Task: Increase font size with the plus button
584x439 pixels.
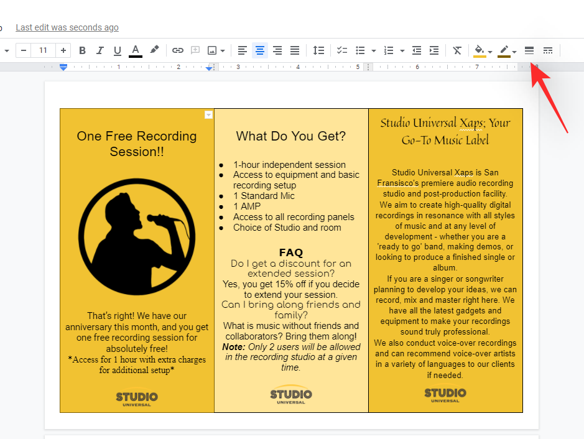Action: click(63, 50)
